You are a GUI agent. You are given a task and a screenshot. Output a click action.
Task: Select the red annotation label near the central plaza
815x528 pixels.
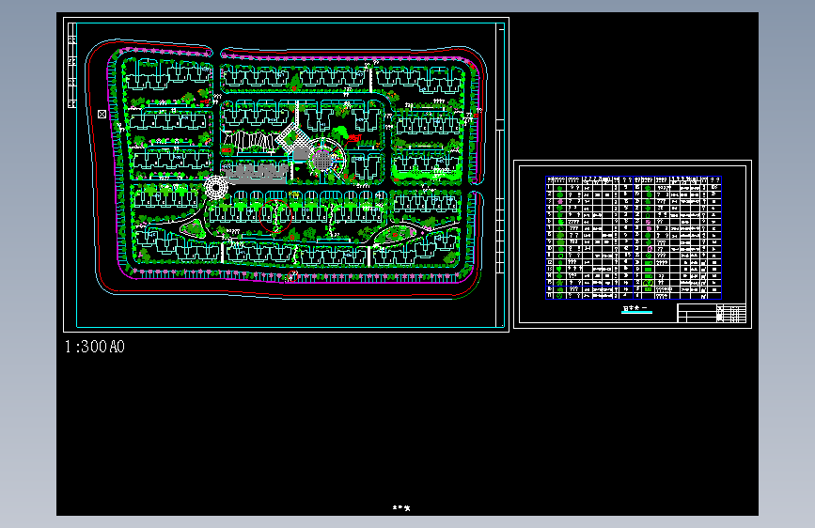tap(355, 138)
